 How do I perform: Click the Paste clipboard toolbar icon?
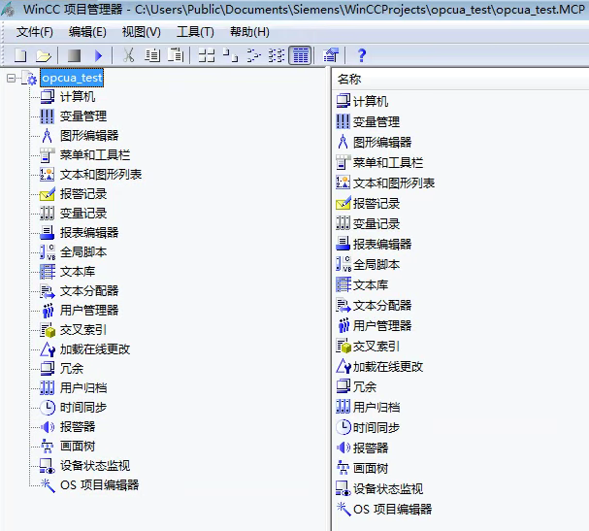[x=176, y=55]
